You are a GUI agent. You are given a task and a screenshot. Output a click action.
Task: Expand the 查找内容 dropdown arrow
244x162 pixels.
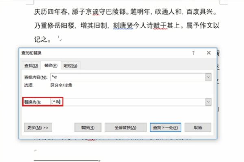point(208,77)
